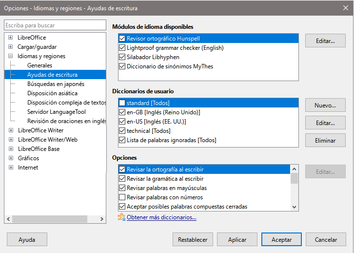Expand the LibreOffice Writer/Web node
Image resolution: width=354 pixels, height=253 pixels.
(x=11, y=140)
